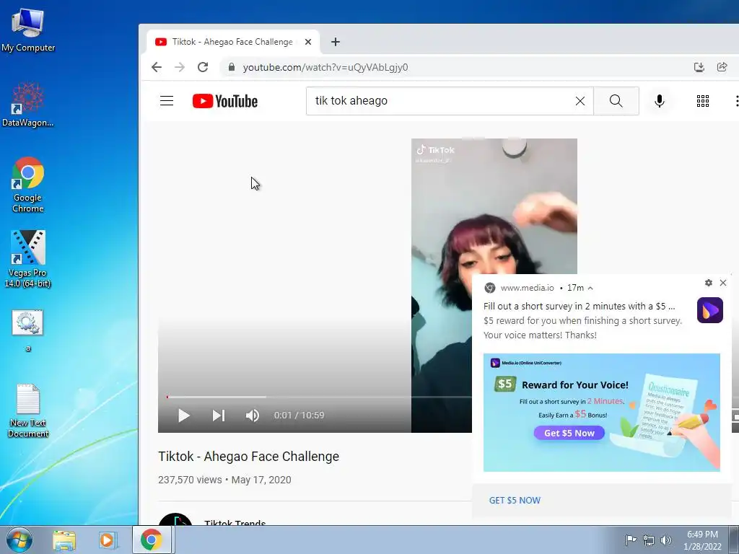The width and height of the screenshot is (739, 554).
Task: Select the Vegas Pro 14.0 desktop shortcut
Action: tap(28, 259)
